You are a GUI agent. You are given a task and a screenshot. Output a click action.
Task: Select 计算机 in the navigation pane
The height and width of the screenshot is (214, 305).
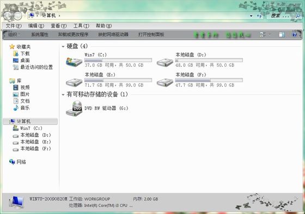[30, 122]
